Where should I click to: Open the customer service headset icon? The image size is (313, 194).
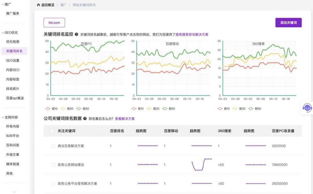307,108
